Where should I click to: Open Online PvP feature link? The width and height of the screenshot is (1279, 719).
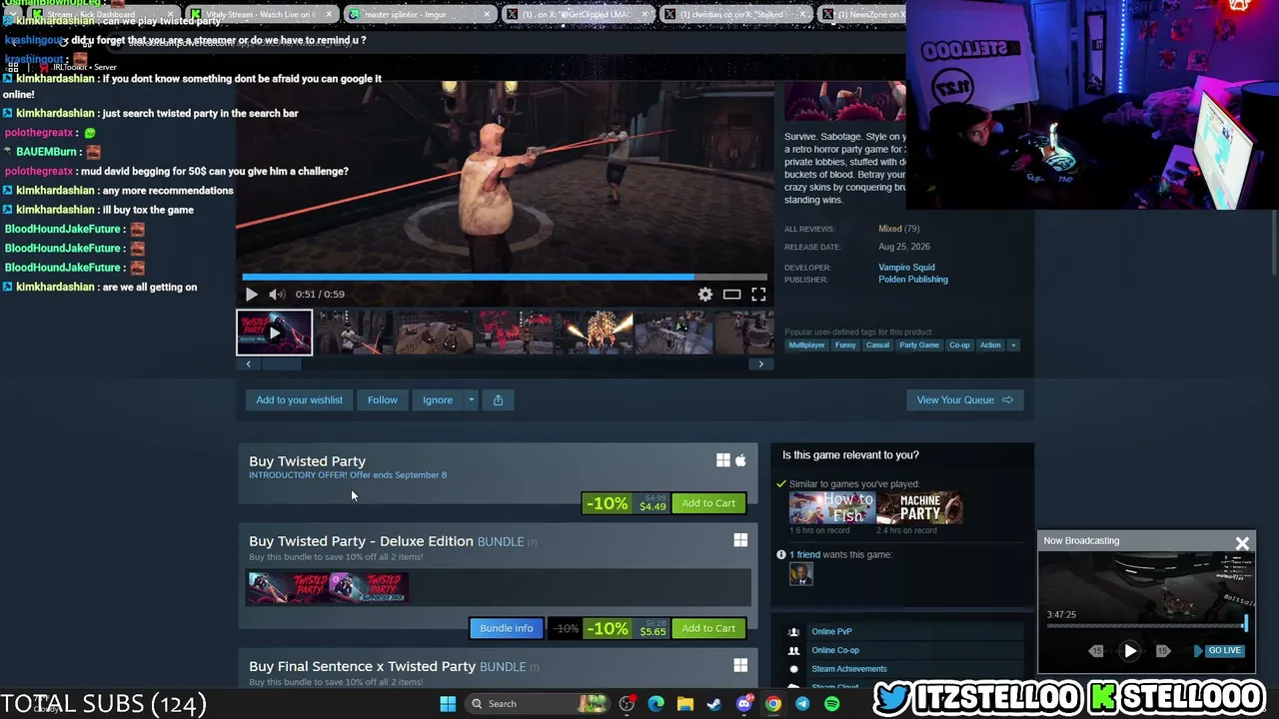point(831,631)
